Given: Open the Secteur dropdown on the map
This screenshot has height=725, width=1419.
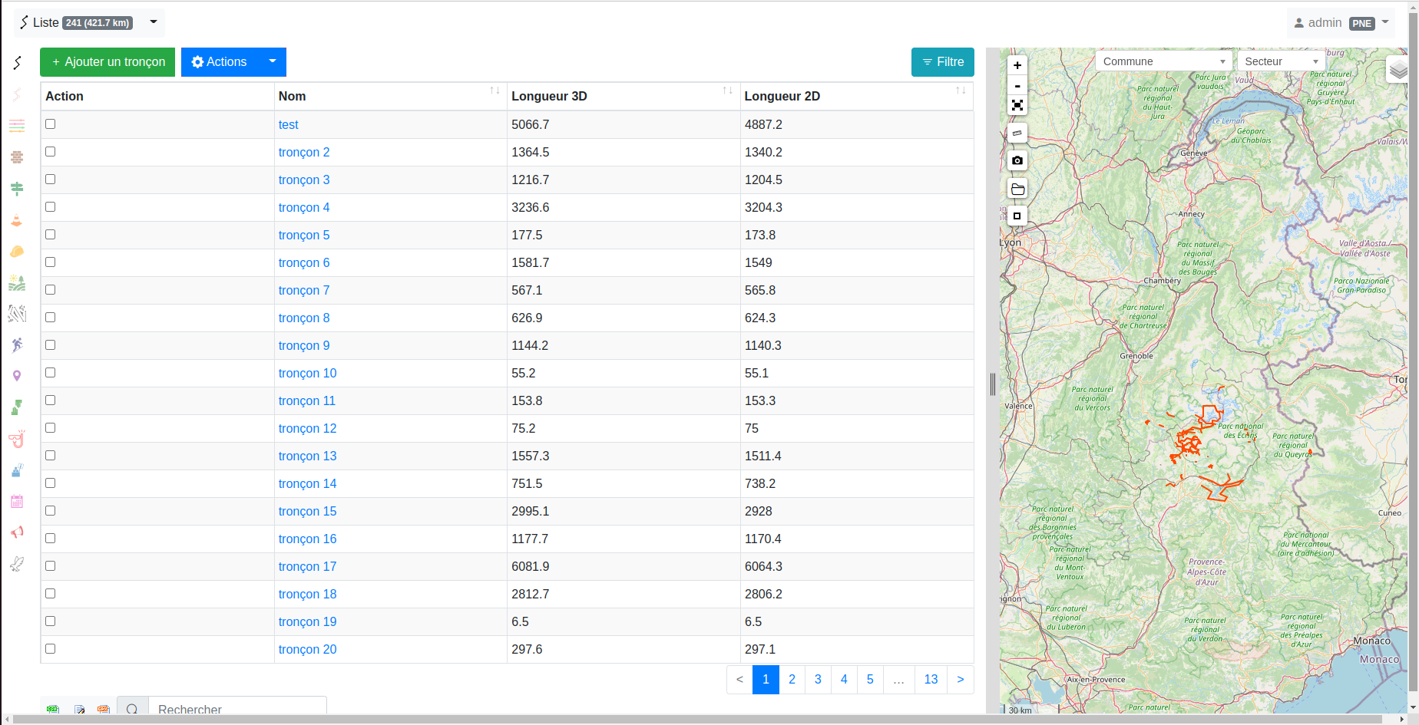Looking at the screenshot, I should (x=1282, y=61).
